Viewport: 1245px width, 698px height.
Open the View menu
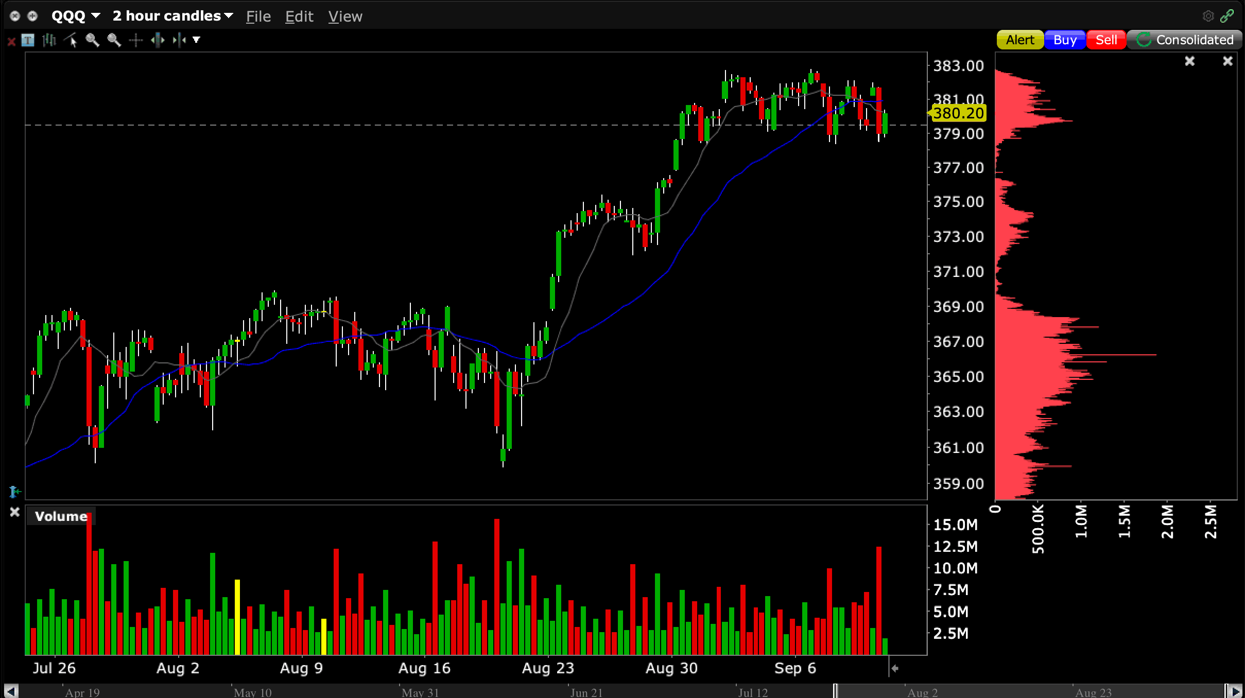(345, 16)
